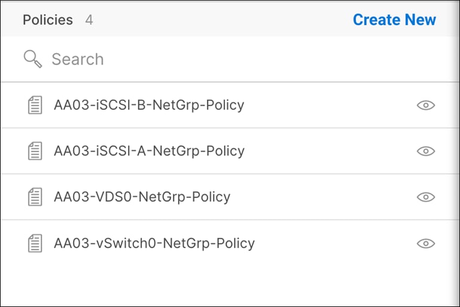View AA03-iSCSI-B-NetGrp-Policy using its eye icon

click(x=425, y=106)
